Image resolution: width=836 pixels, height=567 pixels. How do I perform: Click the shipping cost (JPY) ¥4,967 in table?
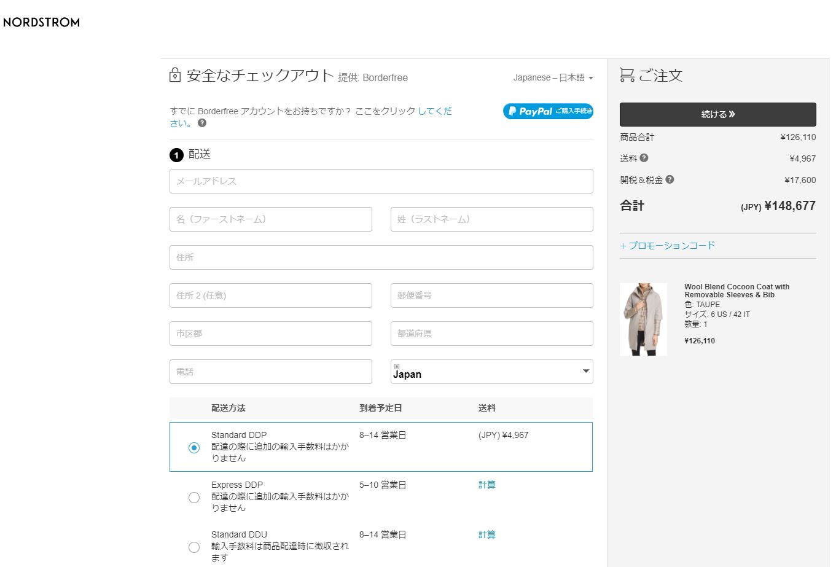[503, 435]
